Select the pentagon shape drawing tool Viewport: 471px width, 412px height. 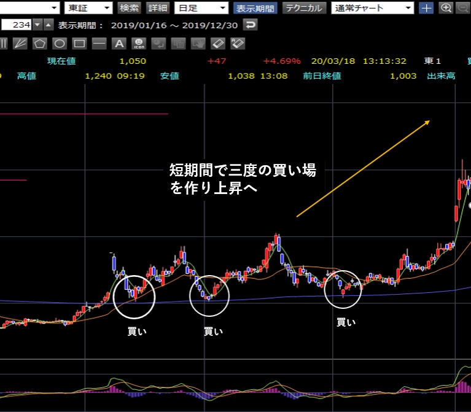click(x=40, y=44)
